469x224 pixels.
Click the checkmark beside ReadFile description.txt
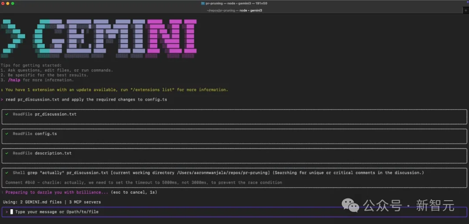pos(7,153)
